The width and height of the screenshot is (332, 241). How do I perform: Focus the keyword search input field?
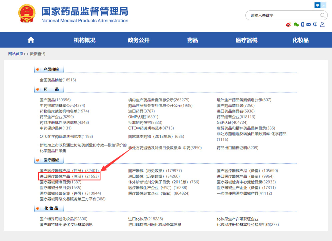point(283,15)
